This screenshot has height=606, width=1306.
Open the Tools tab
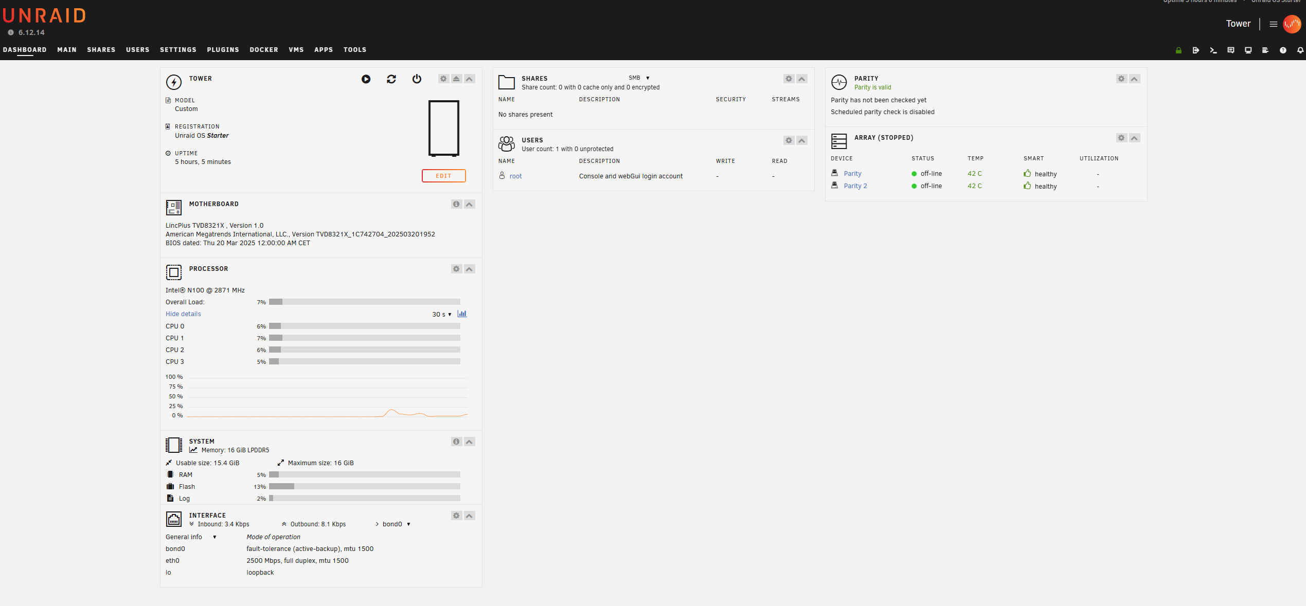point(355,50)
